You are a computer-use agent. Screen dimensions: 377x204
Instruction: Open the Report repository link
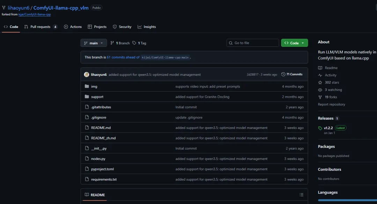tap(331, 104)
